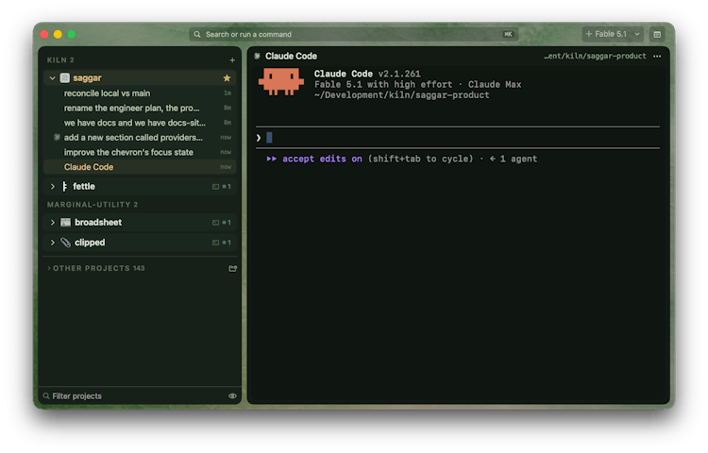Click the terminal prompt input line
Screen dimensions: 708x453
[x=458, y=138]
